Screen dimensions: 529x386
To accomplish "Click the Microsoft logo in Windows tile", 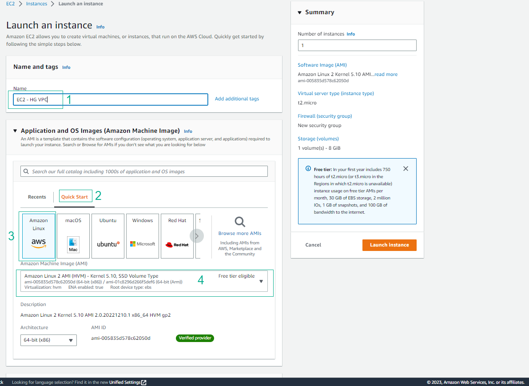I will coord(143,243).
